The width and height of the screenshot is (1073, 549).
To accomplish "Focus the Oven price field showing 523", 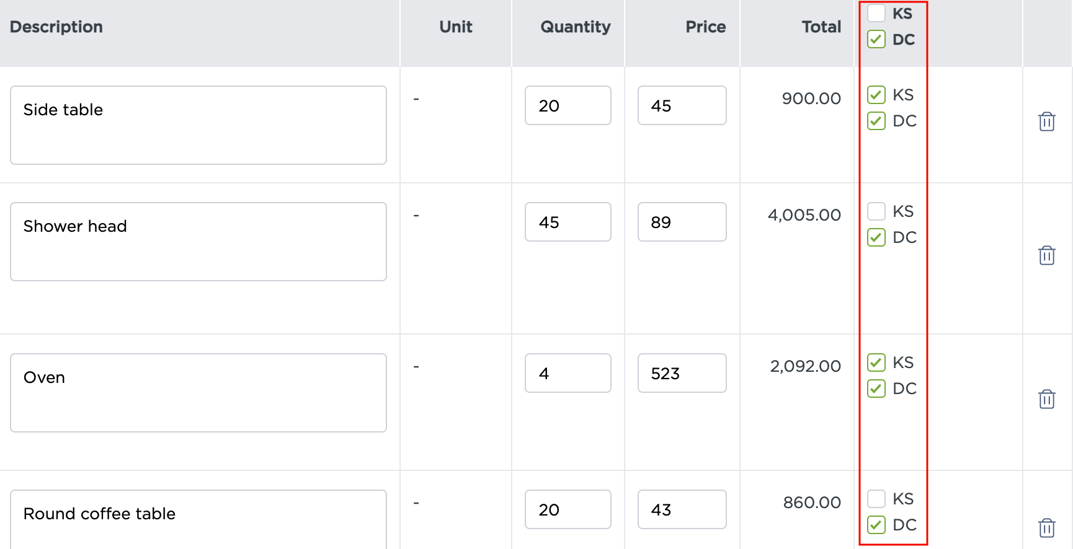I will (682, 373).
